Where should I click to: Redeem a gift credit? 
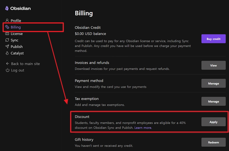[x=213, y=142]
